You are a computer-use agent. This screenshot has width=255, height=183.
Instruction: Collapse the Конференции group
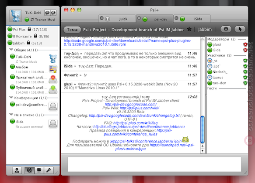click(x=11, y=97)
